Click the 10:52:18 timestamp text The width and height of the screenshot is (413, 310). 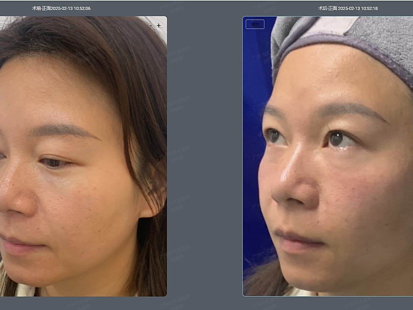tap(369, 8)
